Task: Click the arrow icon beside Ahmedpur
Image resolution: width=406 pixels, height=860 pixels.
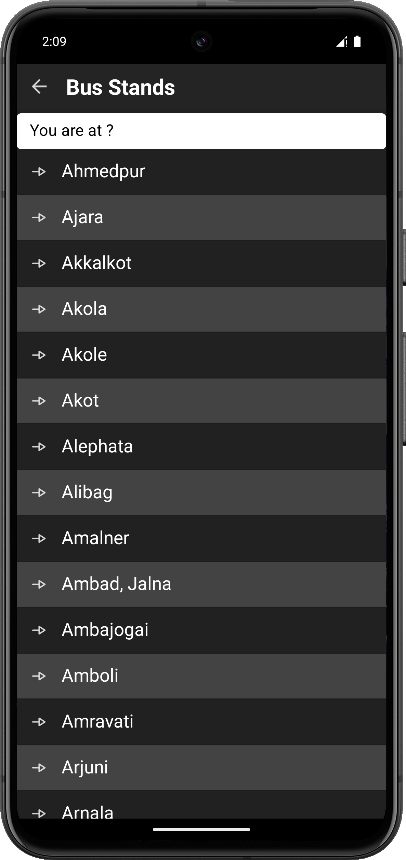Action: [39, 171]
